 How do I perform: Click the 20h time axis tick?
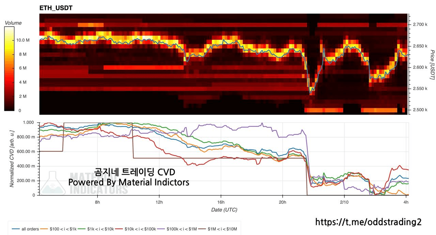click(x=282, y=202)
